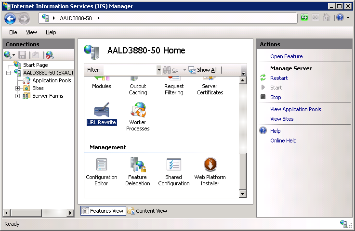
Task: Click feature list scroll down arrow
Action: (242, 193)
